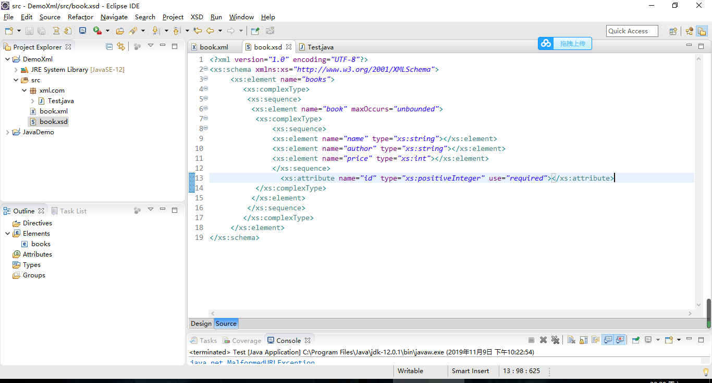The height and width of the screenshot is (383, 712).
Task: Click Remove All Terminated Launches icon
Action: 555,340
